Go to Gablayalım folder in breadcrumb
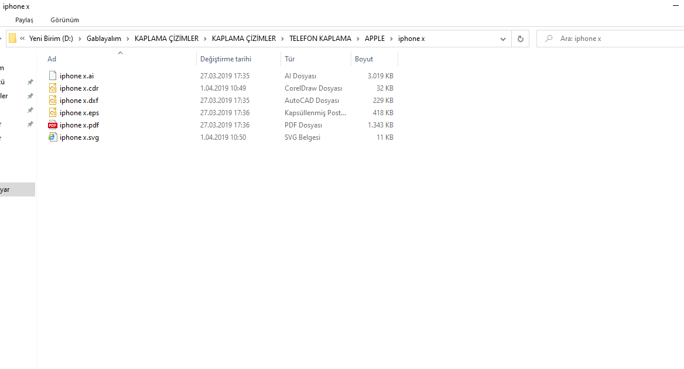This screenshot has height=369, width=684. pos(104,39)
